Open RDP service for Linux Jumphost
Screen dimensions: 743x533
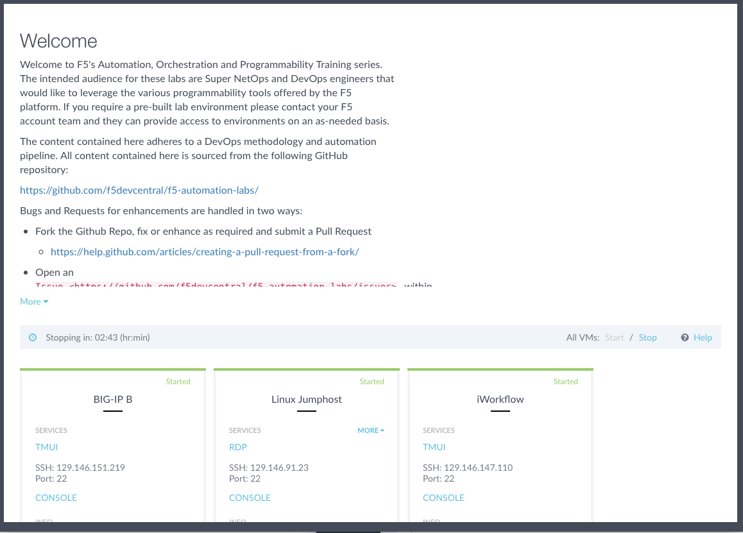pyautogui.click(x=238, y=447)
